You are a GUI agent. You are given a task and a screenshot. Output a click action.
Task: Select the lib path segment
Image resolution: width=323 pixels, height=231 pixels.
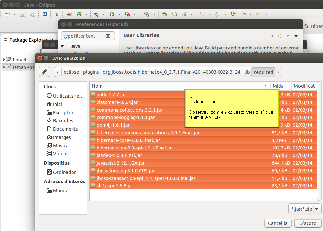click(x=247, y=72)
